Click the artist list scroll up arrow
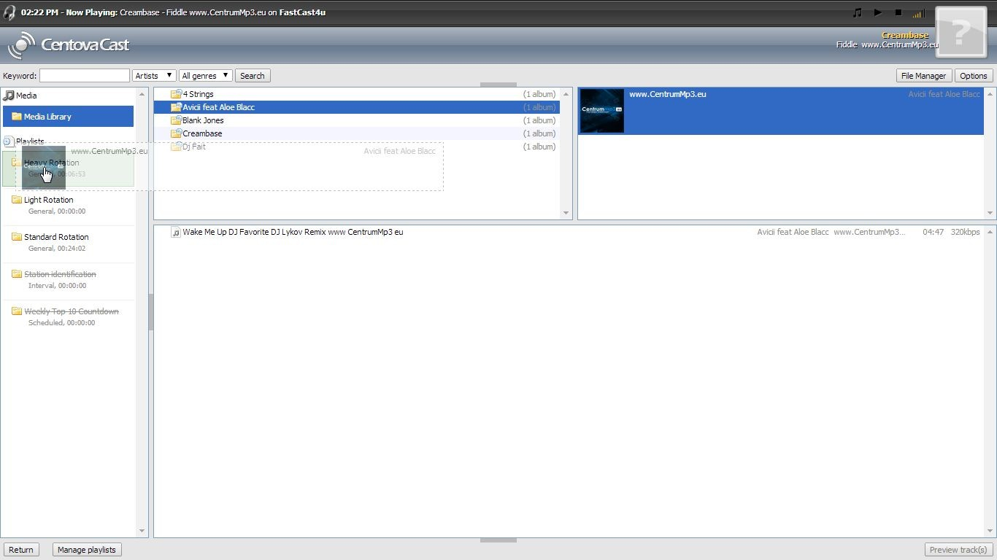Screen dimensions: 997x560 coord(566,94)
